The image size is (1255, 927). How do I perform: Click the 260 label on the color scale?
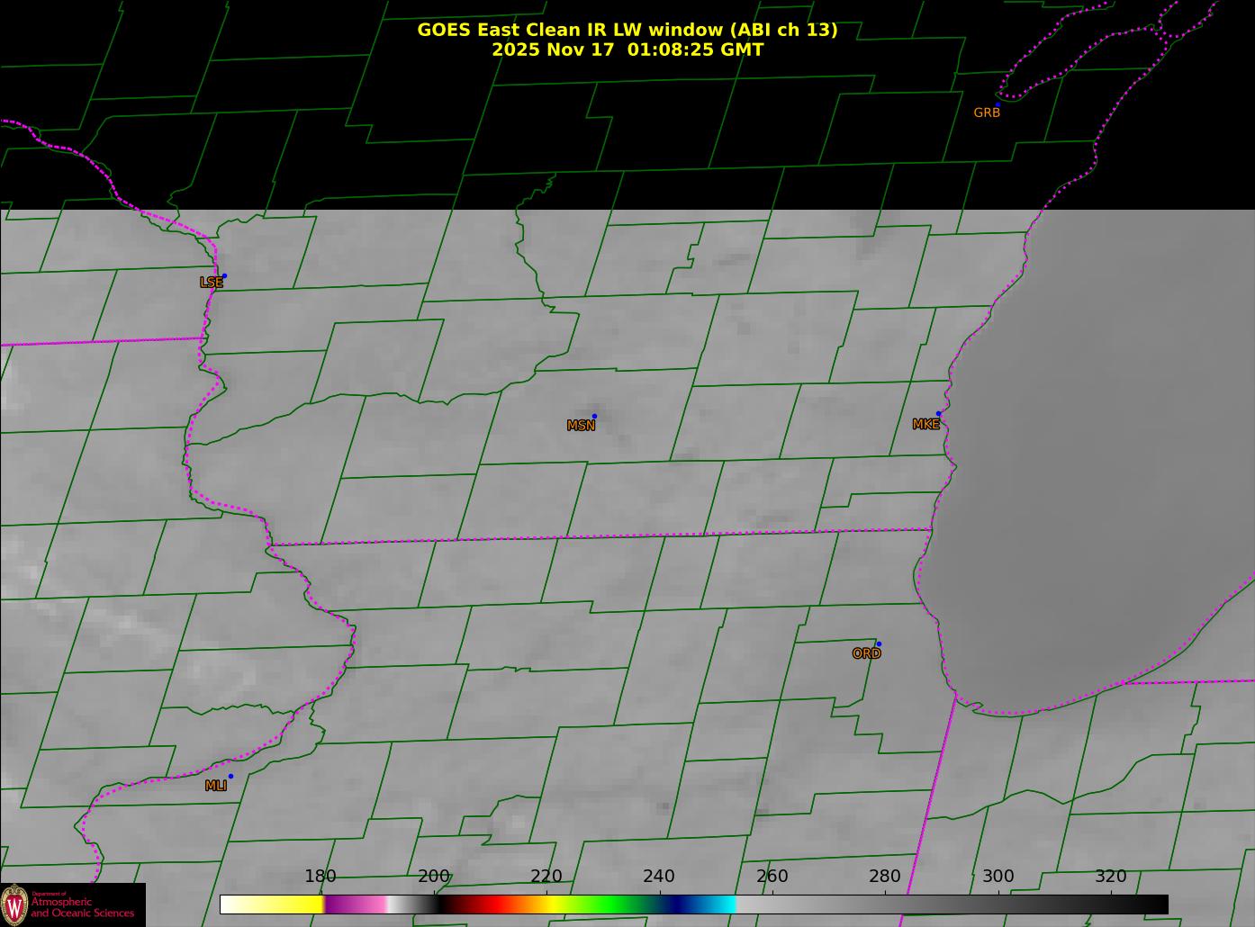772,877
